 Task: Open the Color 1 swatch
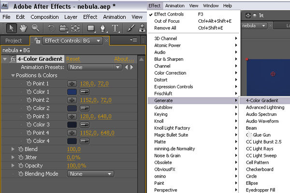pos(72,92)
